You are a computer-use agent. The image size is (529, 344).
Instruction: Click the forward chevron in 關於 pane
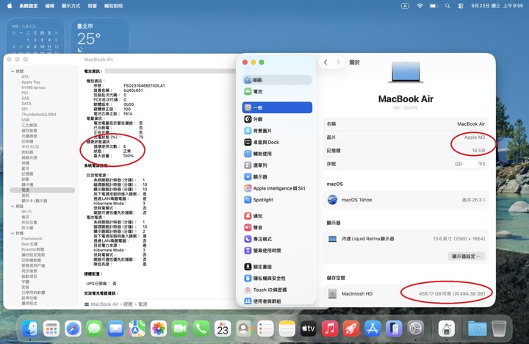(x=338, y=62)
